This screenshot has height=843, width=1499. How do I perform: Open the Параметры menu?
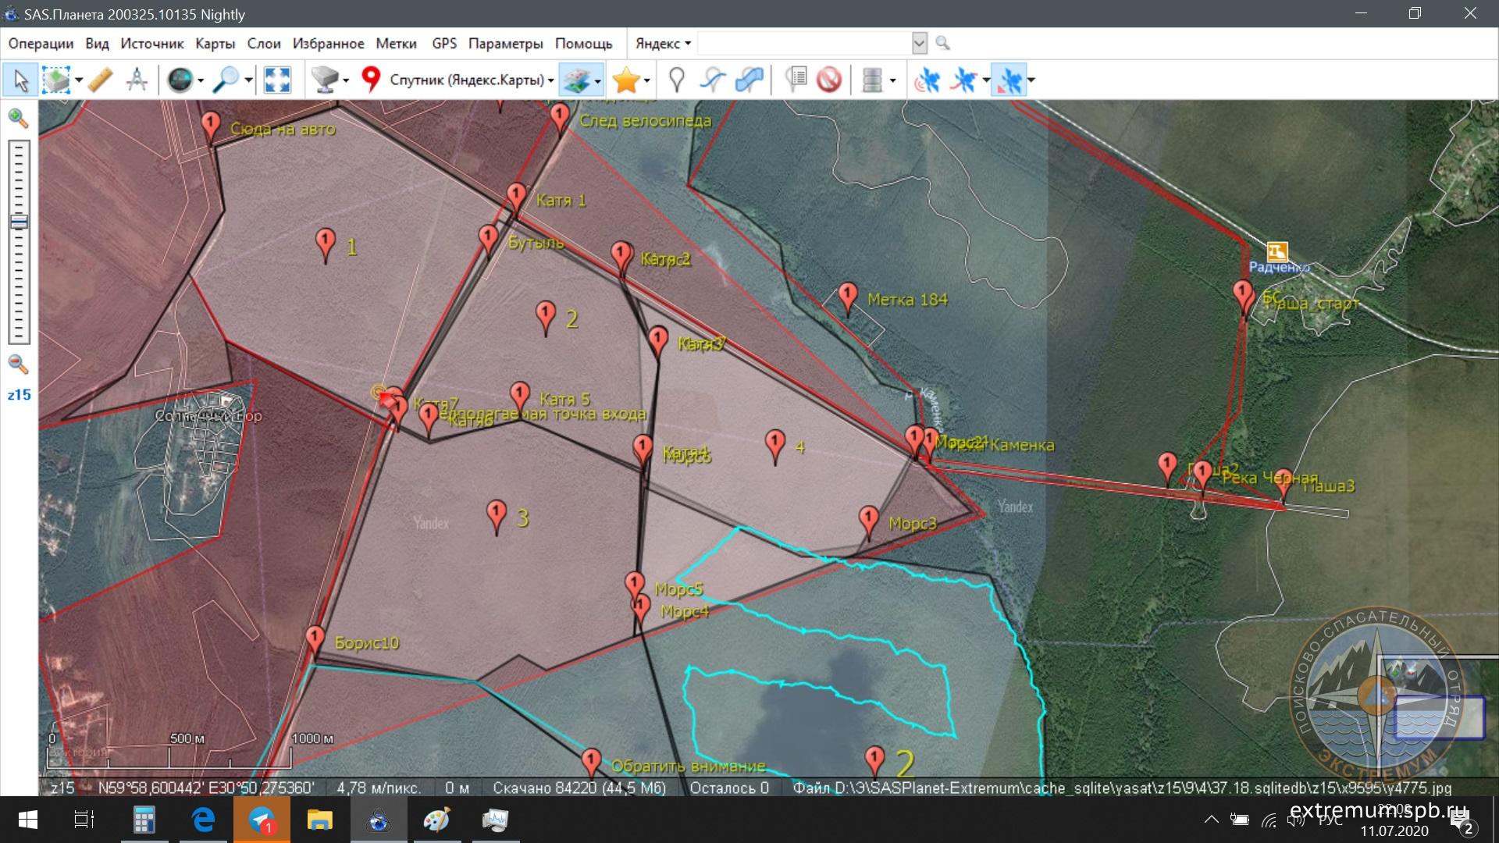[x=506, y=44]
